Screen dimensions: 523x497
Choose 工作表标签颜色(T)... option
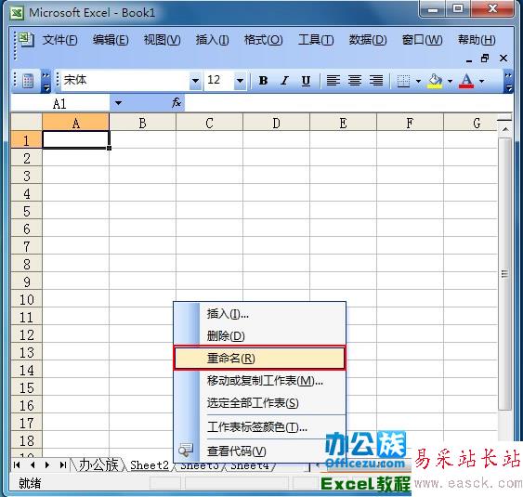point(260,427)
